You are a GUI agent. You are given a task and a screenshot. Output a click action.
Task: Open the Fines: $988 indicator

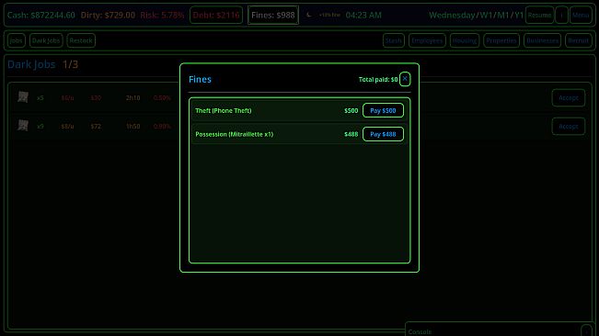273,16
